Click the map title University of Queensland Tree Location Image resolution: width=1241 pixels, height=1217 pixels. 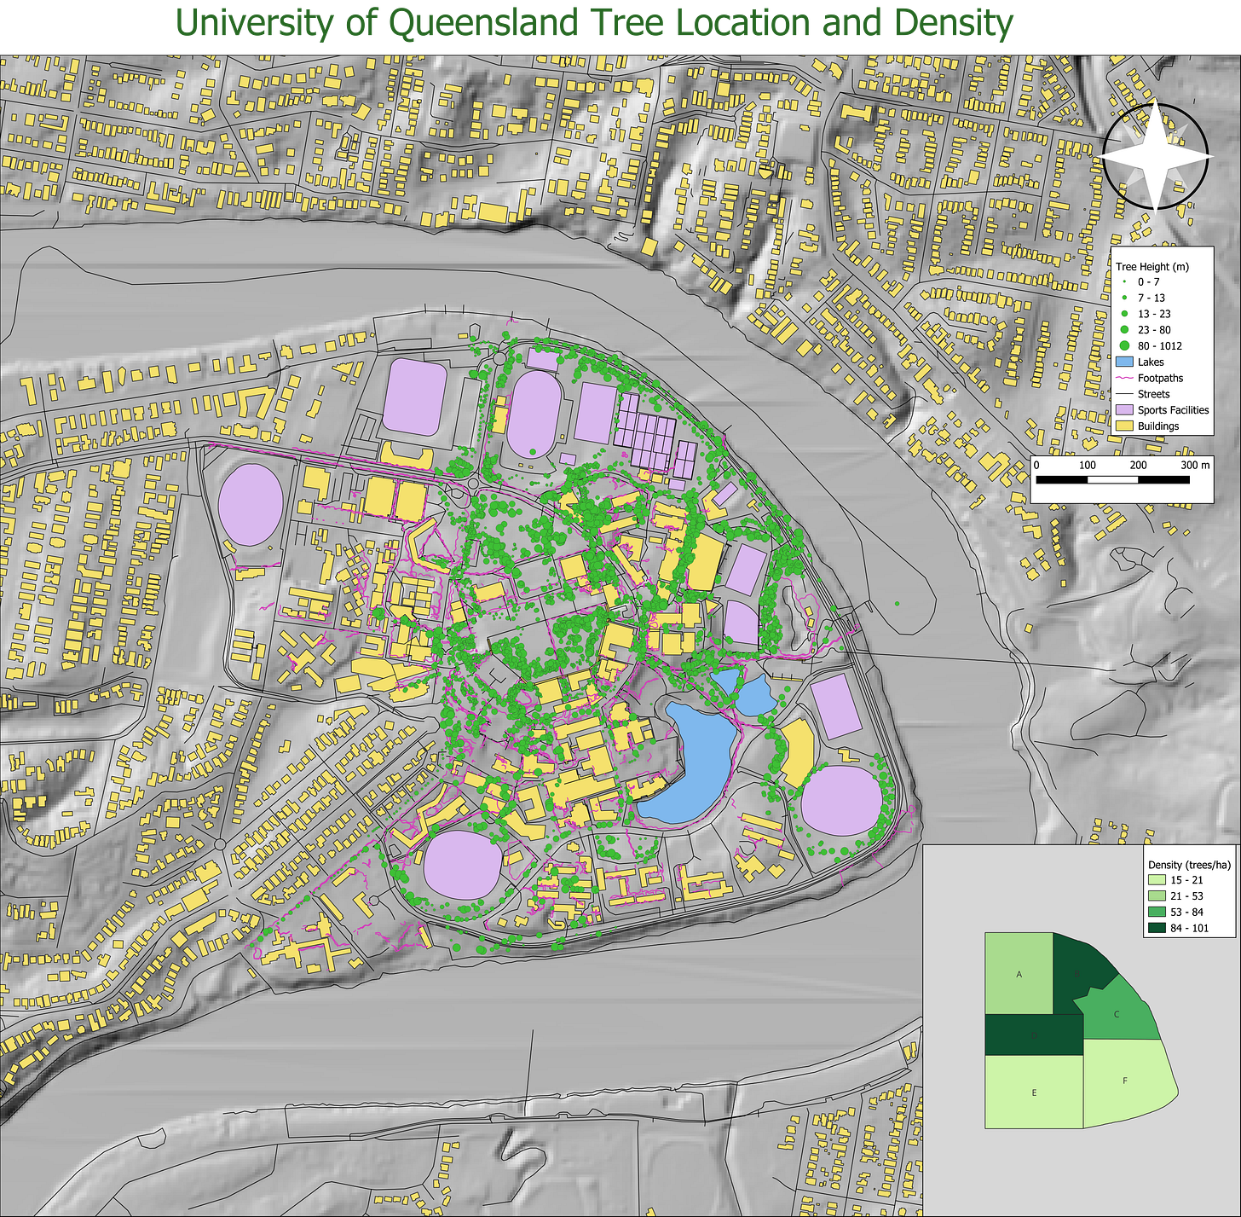593,24
